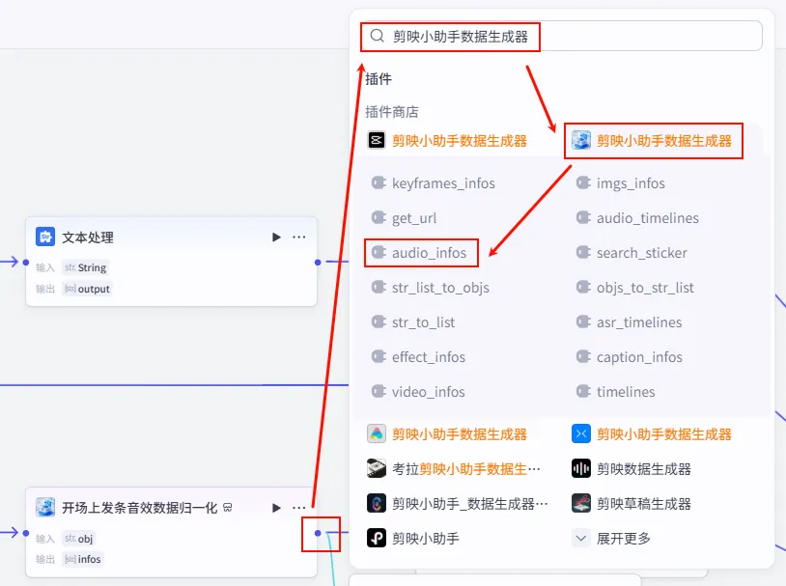Focus the plugin search input field
Screen dimensions: 786x586
[561, 36]
